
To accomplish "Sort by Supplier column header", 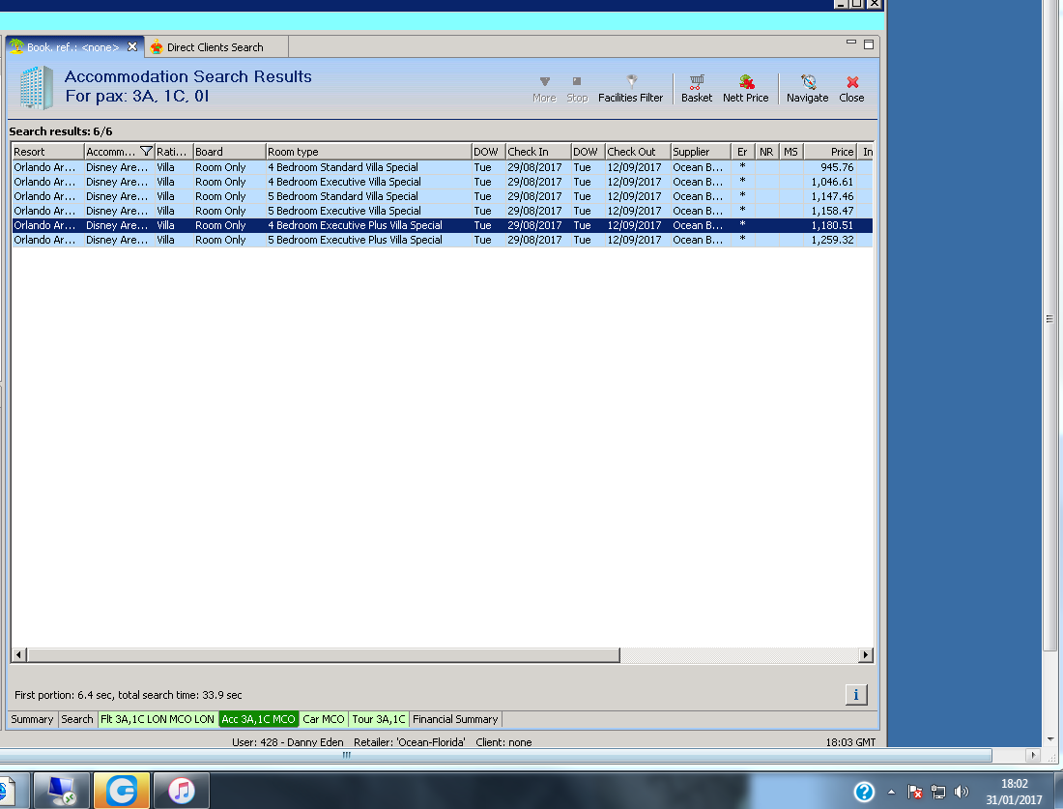I will (x=701, y=152).
